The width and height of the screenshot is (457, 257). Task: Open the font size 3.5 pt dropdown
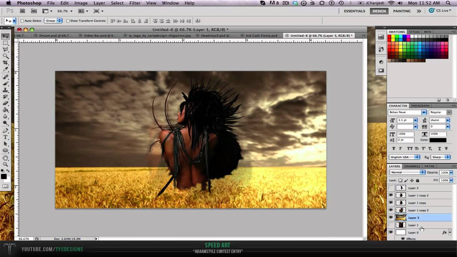click(x=415, y=120)
